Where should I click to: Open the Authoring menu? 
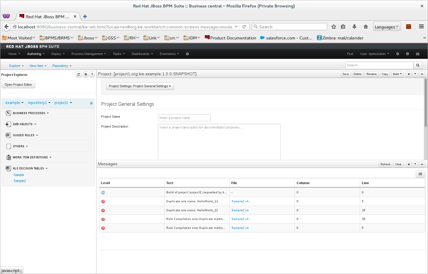(35, 54)
